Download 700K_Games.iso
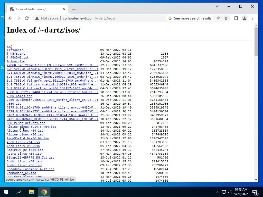Viewport: 263px width, 197px height. 20,96
